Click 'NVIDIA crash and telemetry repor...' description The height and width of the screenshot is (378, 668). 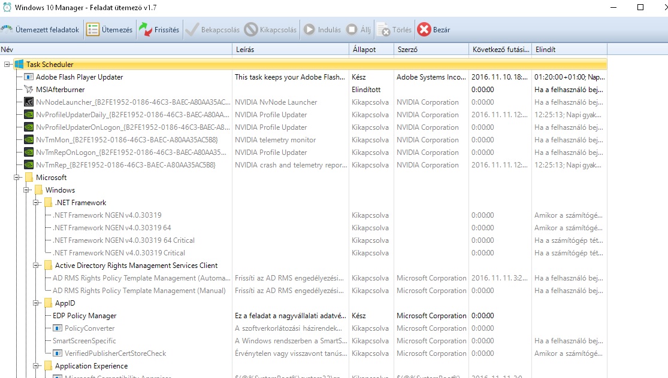click(x=291, y=165)
